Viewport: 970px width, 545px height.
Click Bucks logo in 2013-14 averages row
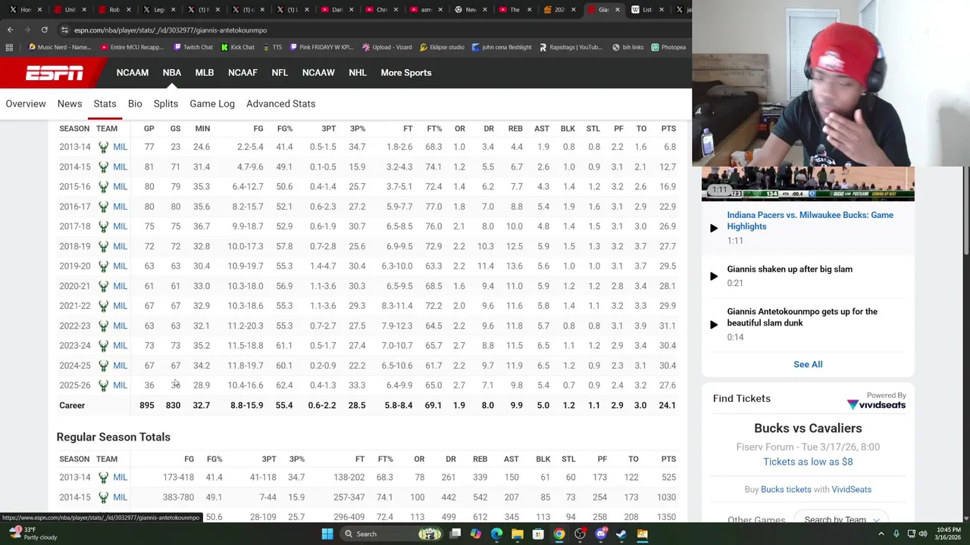[x=103, y=147]
